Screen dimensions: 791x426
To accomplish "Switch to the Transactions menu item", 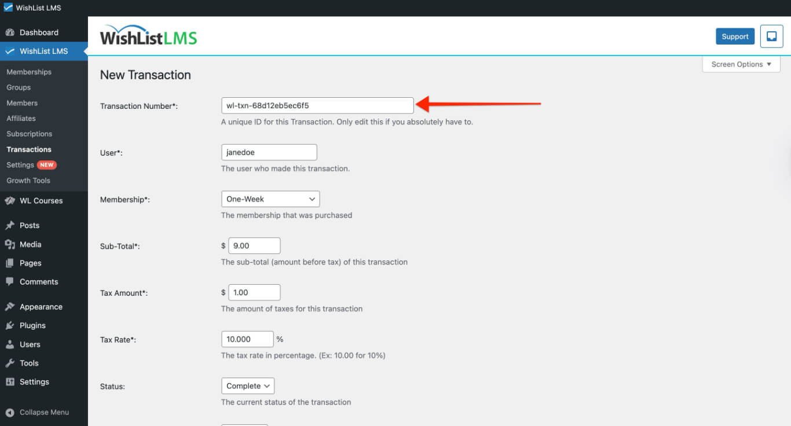I will point(28,149).
